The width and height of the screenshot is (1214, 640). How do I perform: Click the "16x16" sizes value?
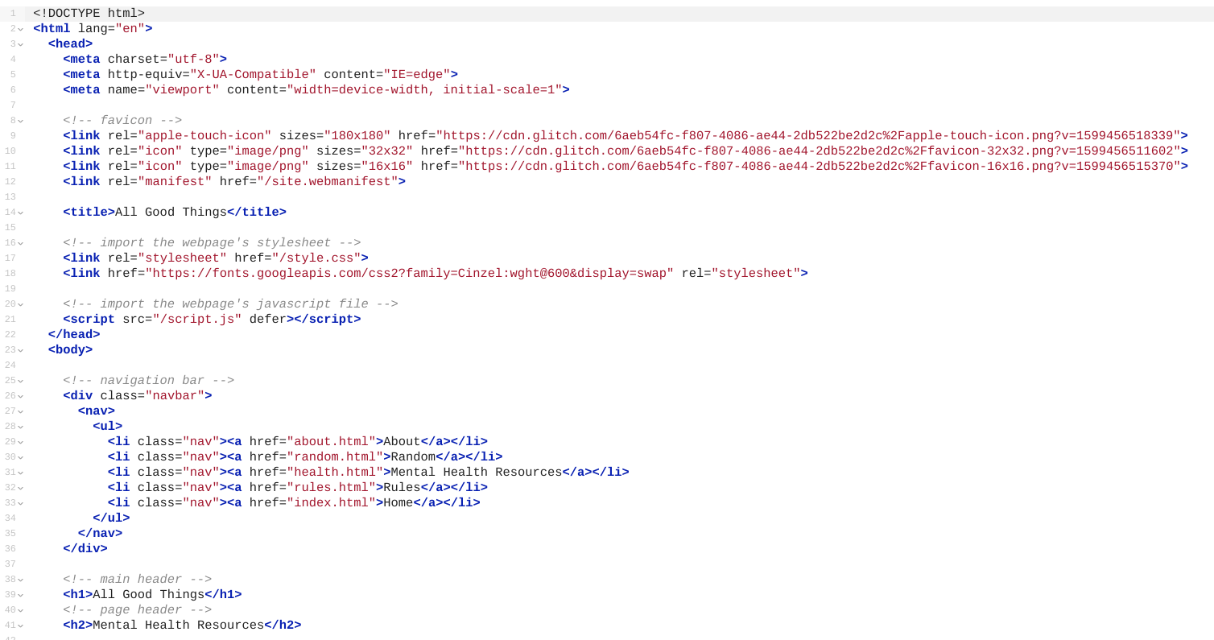click(x=383, y=167)
